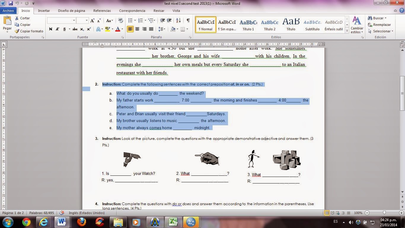Expand the styles gallery 'more' arrow
This screenshot has width=405, height=228.
click(x=347, y=31)
